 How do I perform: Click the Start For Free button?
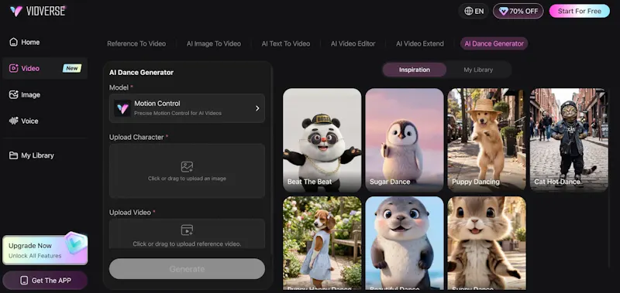pos(580,11)
